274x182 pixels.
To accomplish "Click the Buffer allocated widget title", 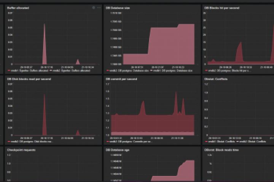I will pos(18,8).
